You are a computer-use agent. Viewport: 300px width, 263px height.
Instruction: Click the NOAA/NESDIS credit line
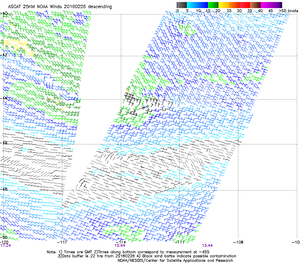coord(175,261)
